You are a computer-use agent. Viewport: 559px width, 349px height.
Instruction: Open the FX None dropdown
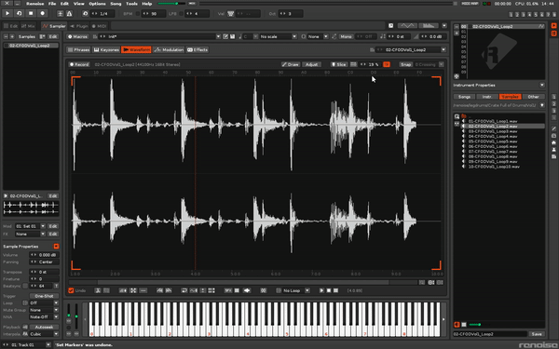pos(30,234)
